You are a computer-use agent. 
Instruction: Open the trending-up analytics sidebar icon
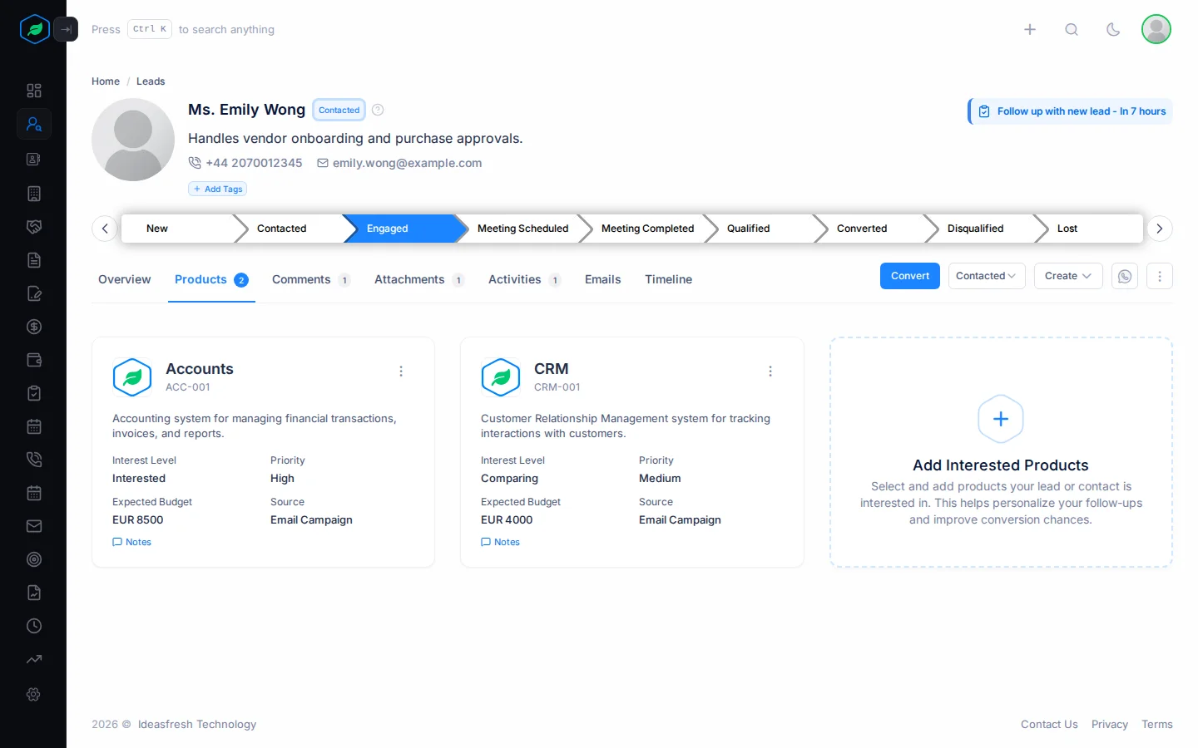pos(34,659)
